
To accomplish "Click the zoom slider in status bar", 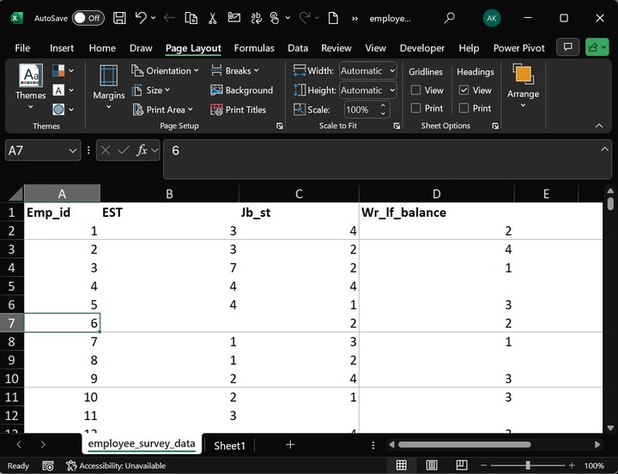I will click(x=527, y=465).
